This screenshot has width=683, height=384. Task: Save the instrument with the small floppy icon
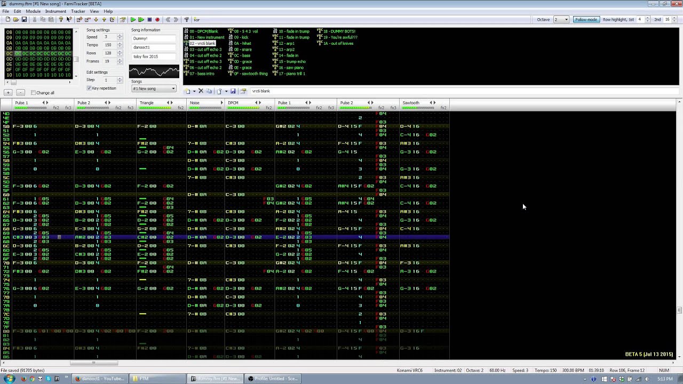coord(233,91)
